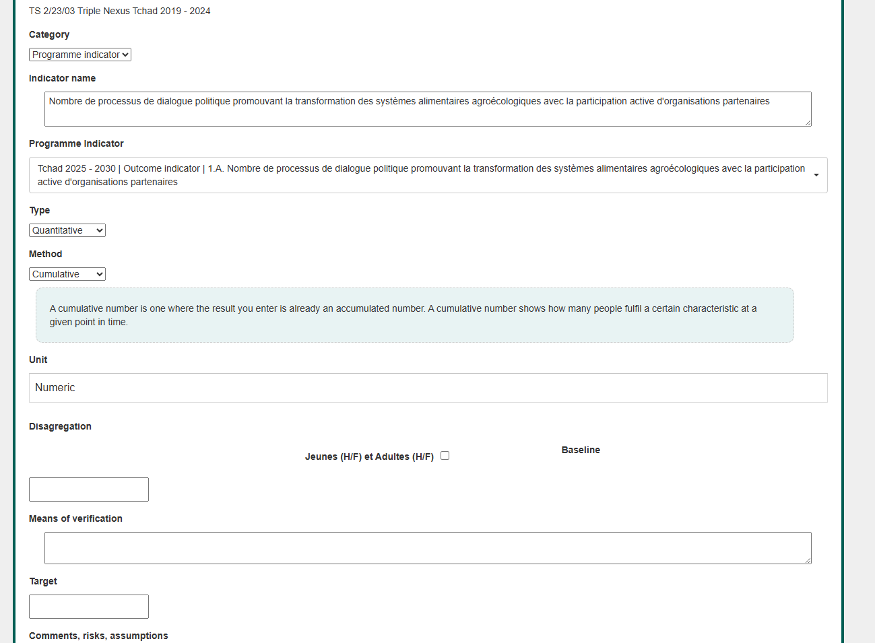Click the Indicator name textarea resize handle
The image size is (875, 643).
coord(808,123)
